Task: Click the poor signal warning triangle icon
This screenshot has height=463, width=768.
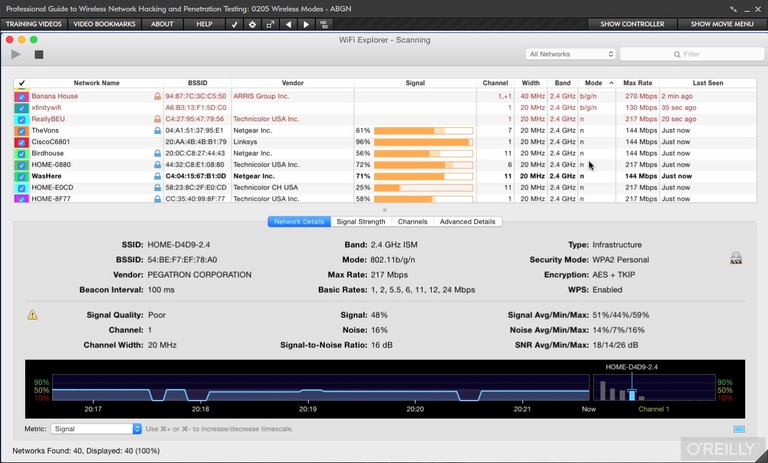Action: pyautogui.click(x=32, y=315)
